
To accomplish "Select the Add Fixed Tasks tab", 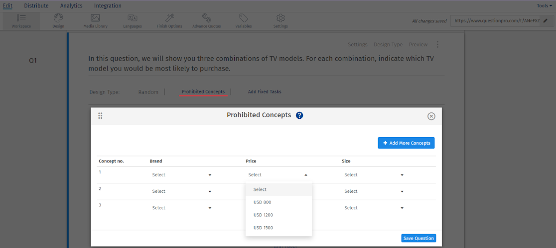I will pyautogui.click(x=265, y=92).
